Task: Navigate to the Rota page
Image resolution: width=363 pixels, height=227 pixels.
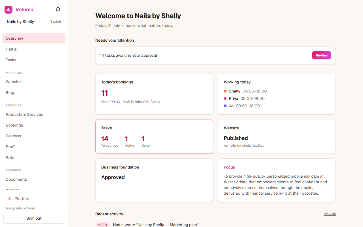Action: (34, 157)
